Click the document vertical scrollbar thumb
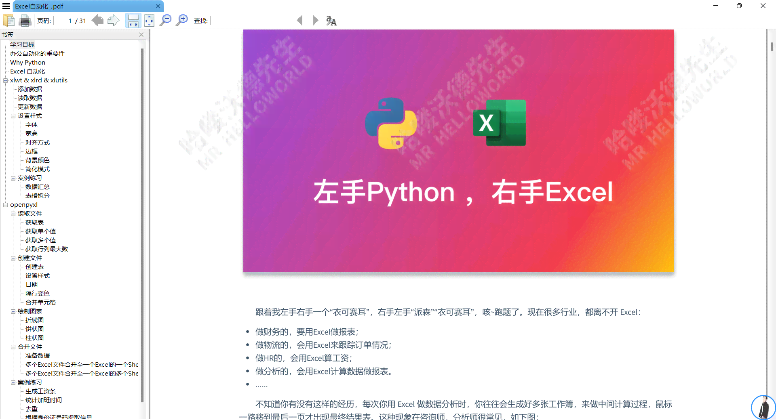The height and width of the screenshot is (420, 776). [x=772, y=46]
